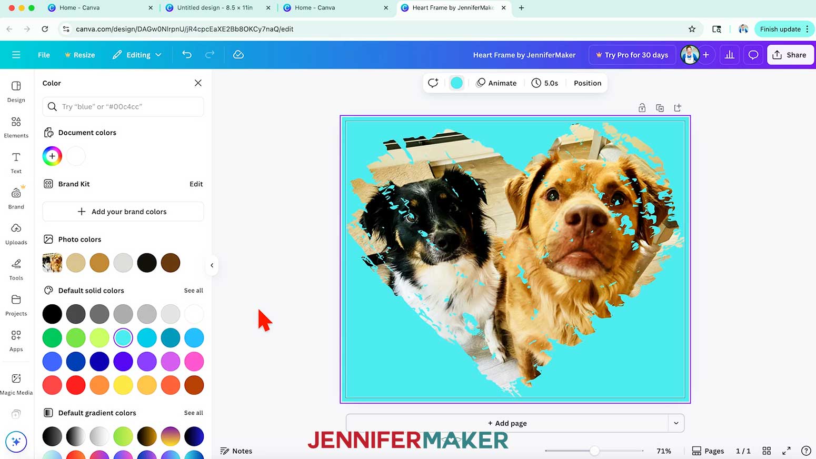Add collaborator with plus icon
Screen dimensions: 816x459
tap(706, 55)
